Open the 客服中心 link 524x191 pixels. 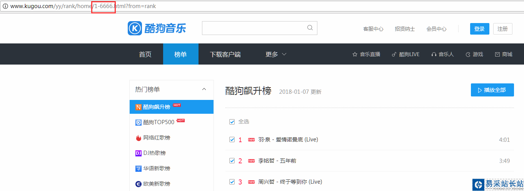click(x=373, y=29)
